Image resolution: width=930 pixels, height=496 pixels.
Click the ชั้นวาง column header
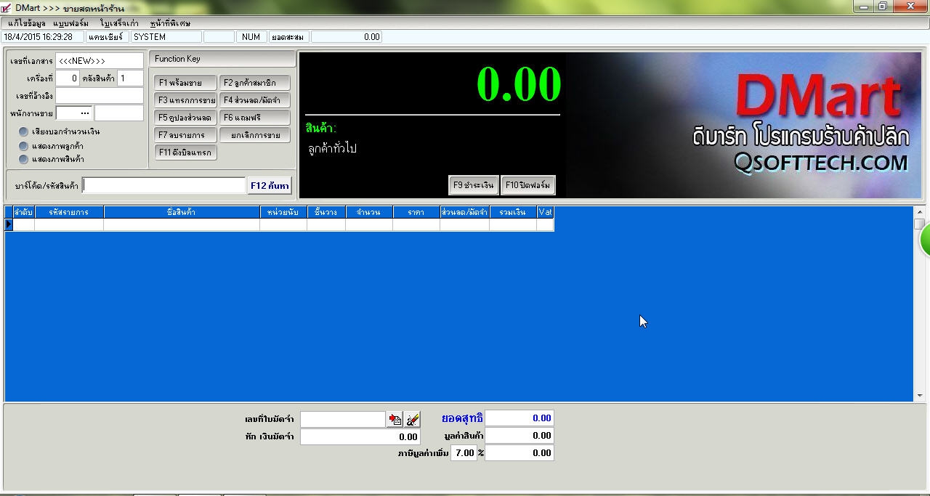[326, 212]
